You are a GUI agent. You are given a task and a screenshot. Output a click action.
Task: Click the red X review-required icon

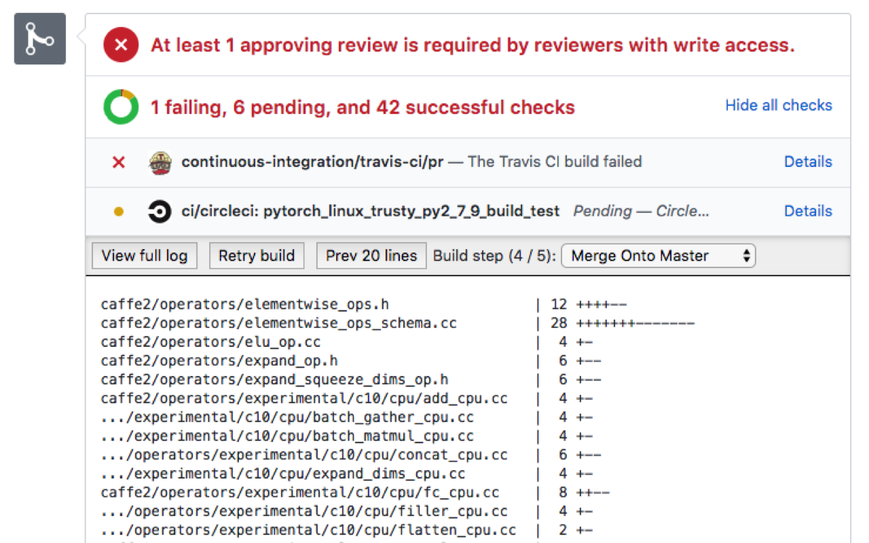tap(121, 45)
